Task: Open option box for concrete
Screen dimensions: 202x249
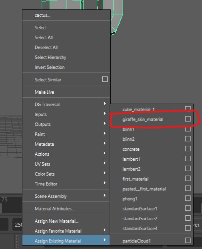Action: point(188,148)
